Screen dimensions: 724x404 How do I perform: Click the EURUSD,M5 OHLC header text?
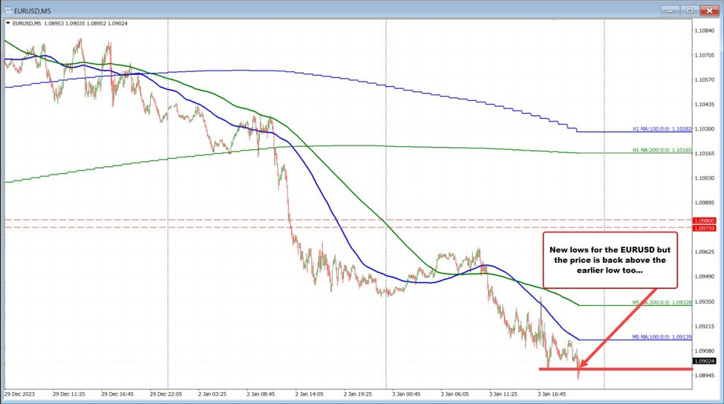[71, 23]
